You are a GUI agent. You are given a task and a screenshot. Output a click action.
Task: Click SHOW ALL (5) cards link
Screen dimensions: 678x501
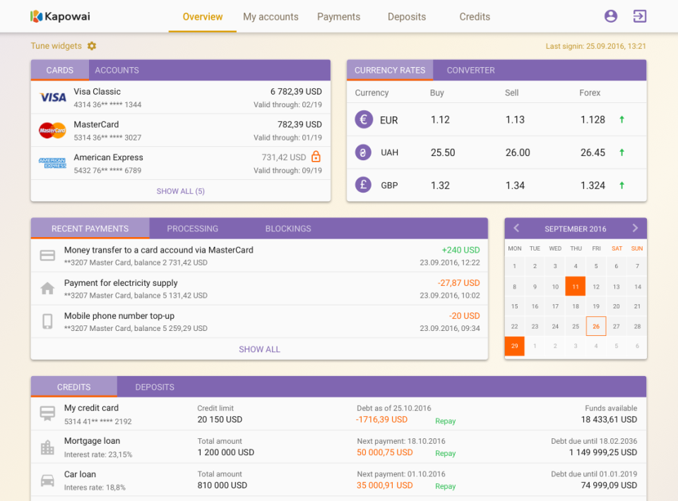[x=180, y=191]
